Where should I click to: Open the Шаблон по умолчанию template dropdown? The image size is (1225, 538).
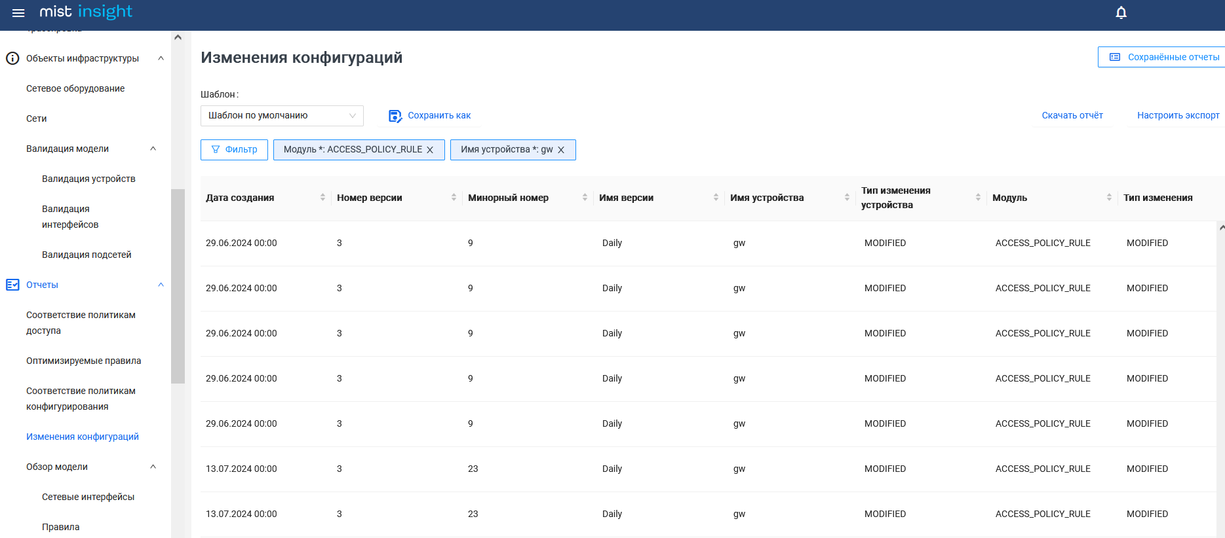pos(282,116)
